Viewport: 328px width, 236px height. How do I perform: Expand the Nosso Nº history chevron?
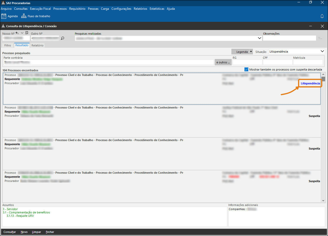[22, 33]
